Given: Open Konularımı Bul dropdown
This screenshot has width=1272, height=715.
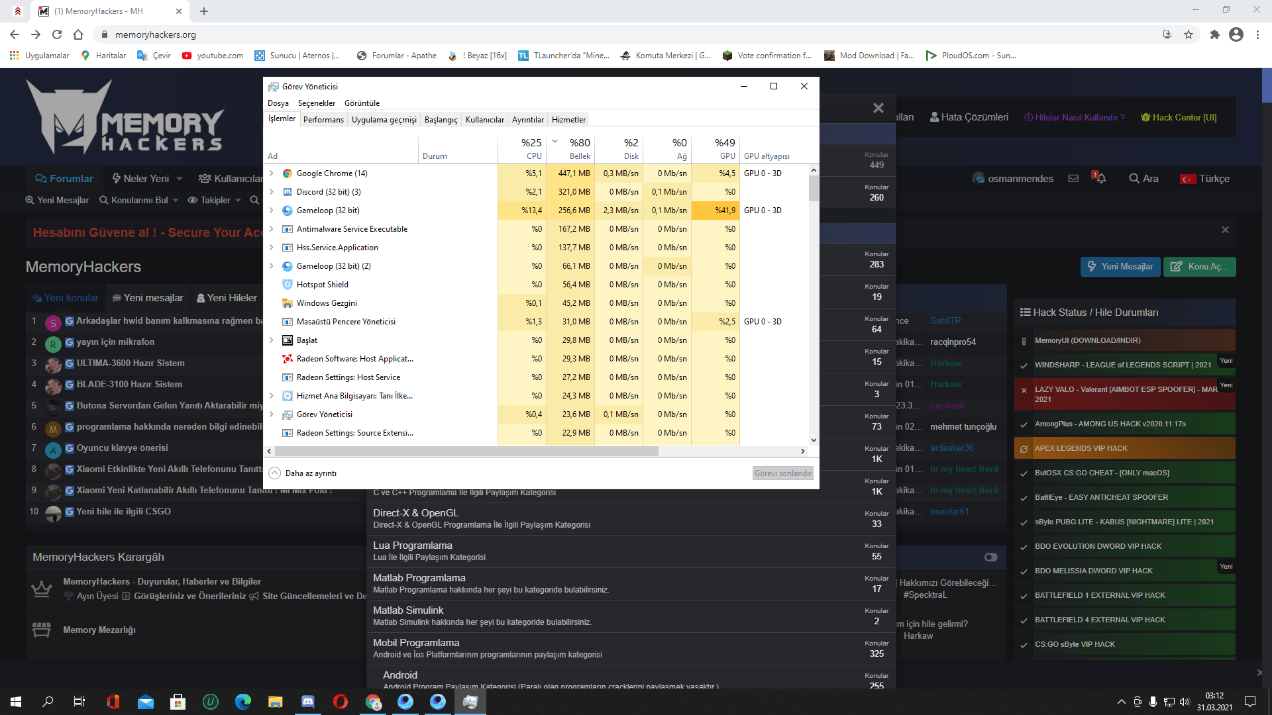Looking at the screenshot, I should point(138,200).
